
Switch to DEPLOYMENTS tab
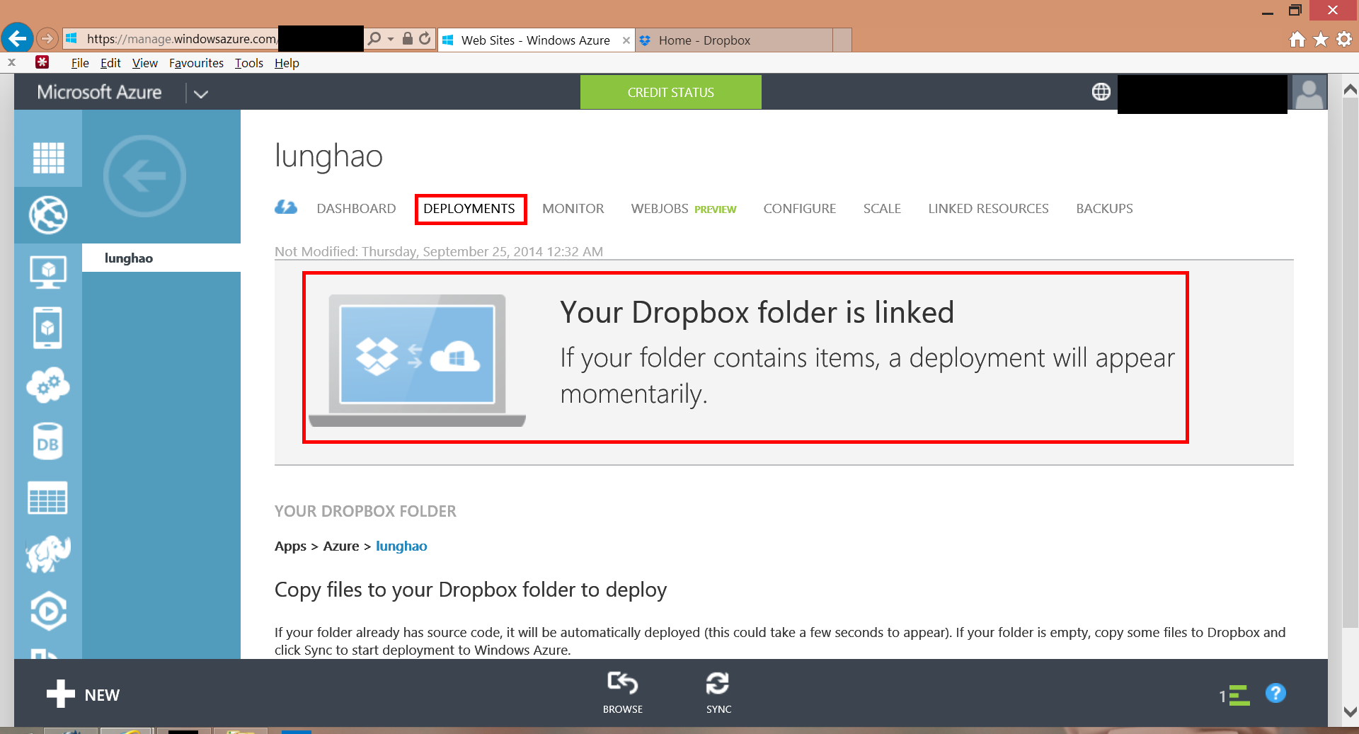click(x=469, y=209)
